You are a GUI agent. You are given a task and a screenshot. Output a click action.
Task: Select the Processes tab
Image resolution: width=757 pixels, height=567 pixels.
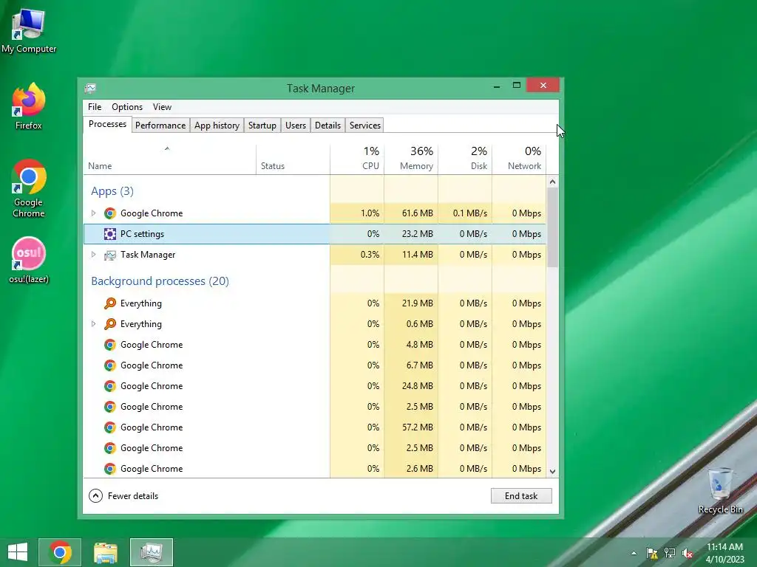click(x=107, y=124)
